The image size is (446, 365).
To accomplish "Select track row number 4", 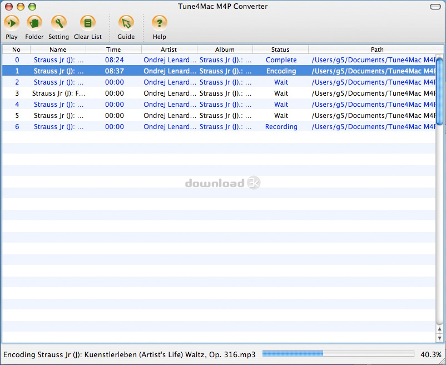I will click(x=219, y=105).
